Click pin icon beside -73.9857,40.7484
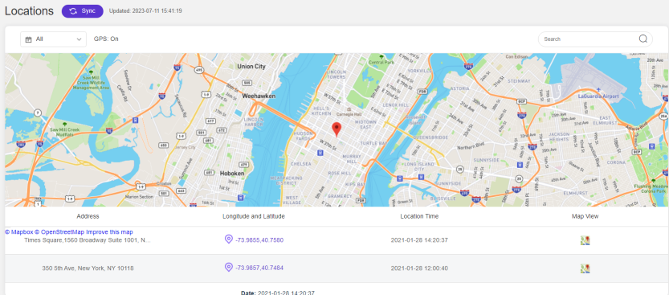The image size is (669, 295). [x=229, y=267]
